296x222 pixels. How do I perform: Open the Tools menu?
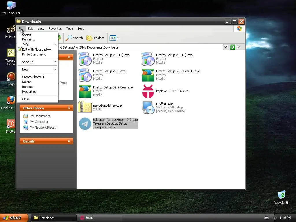(70, 29)
